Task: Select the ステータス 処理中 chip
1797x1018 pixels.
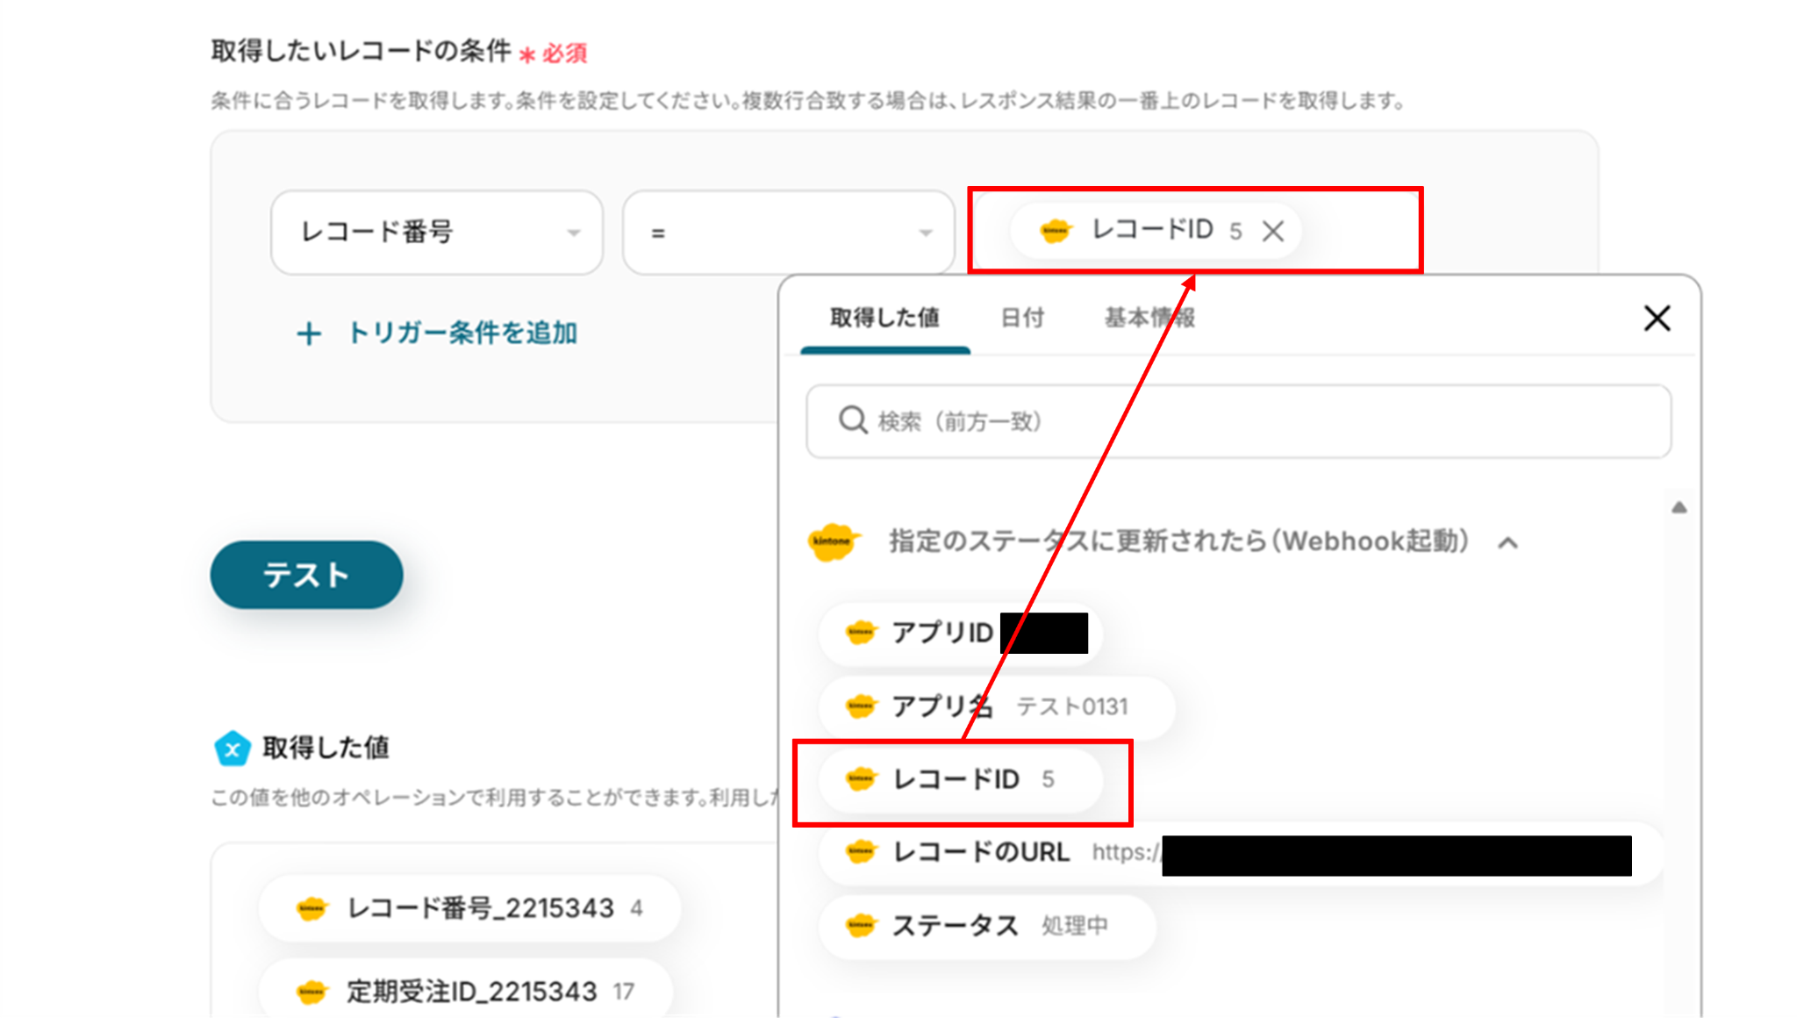Action: [x=986, y=926]
